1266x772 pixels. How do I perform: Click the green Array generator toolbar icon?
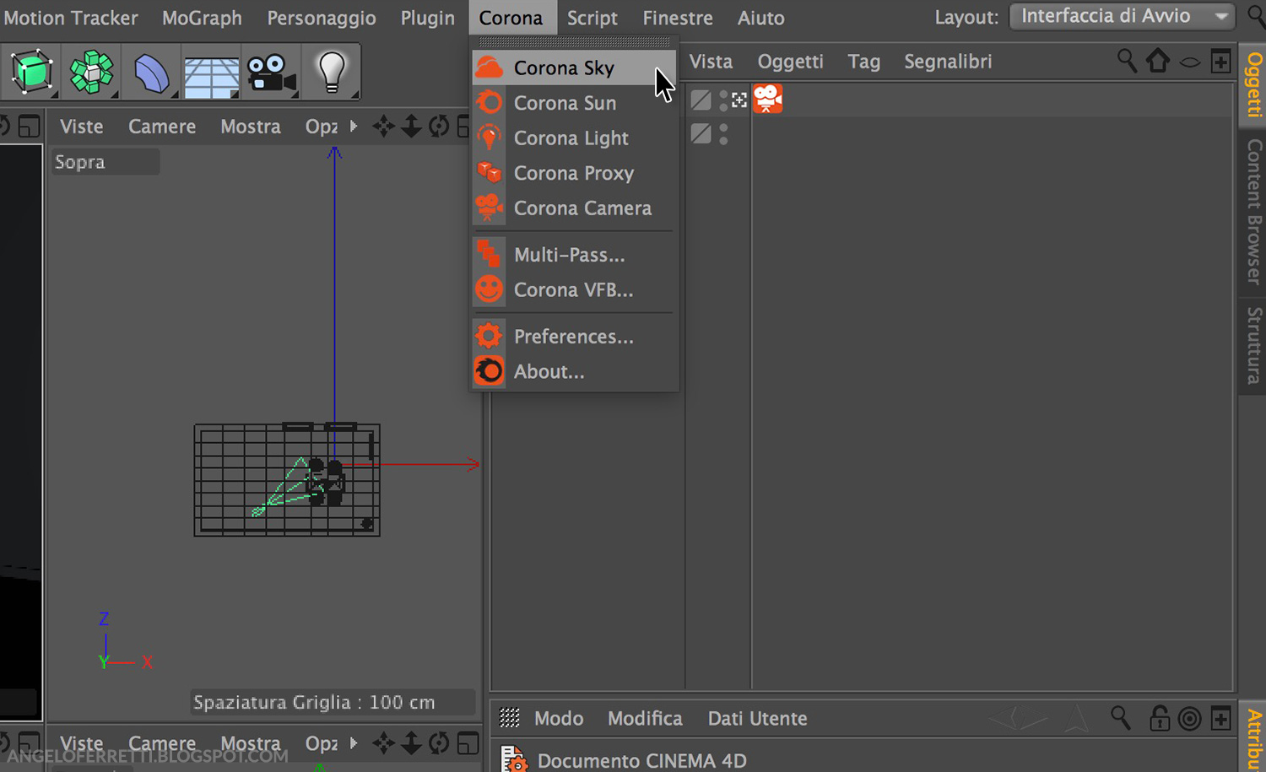pyautogui.click(x=91, y=72)
